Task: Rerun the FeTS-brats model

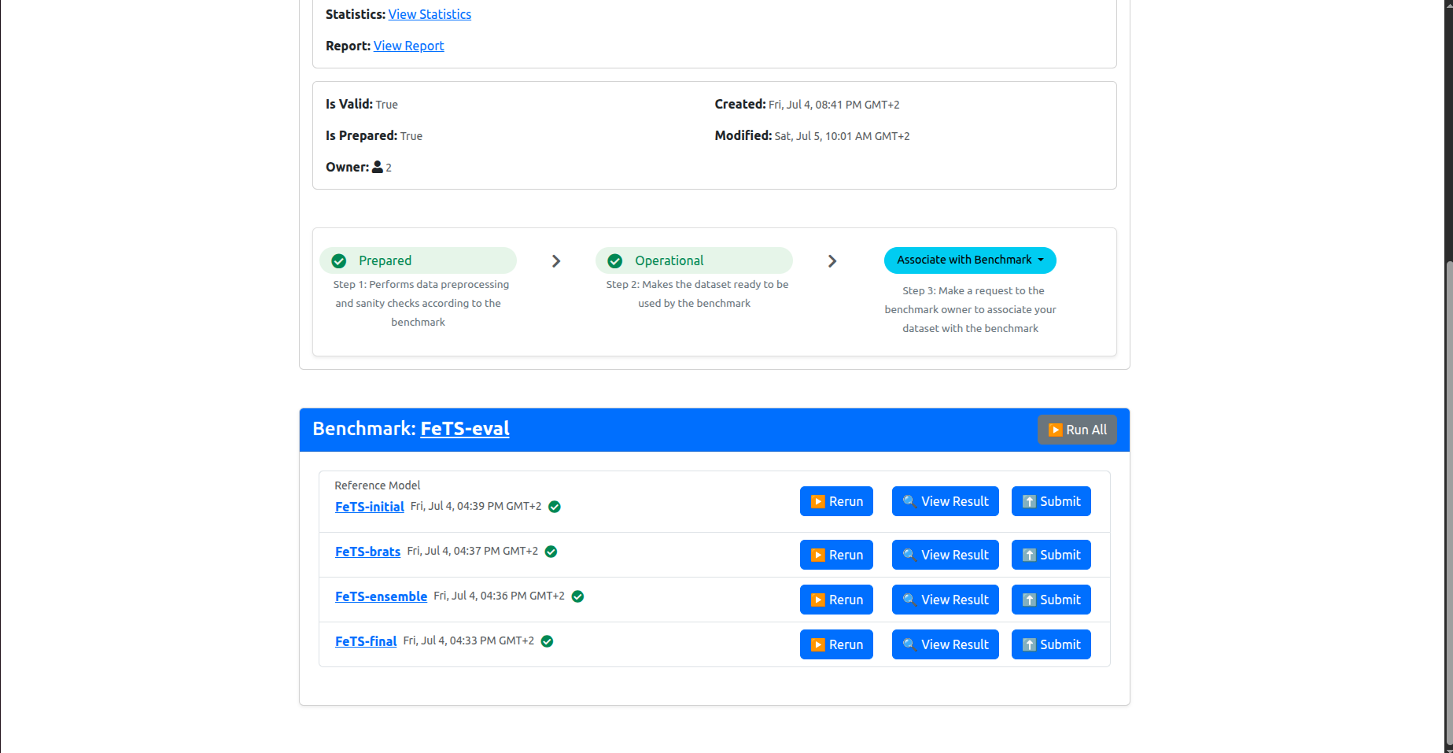Action: 836,555
